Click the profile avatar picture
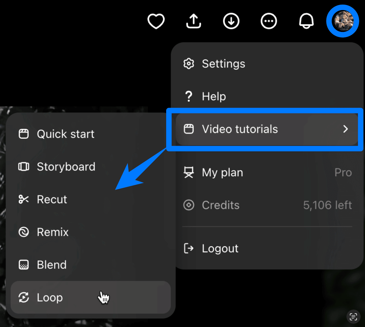Image resolution: width=365 pixels, height=327 pixels. [343, 21]
